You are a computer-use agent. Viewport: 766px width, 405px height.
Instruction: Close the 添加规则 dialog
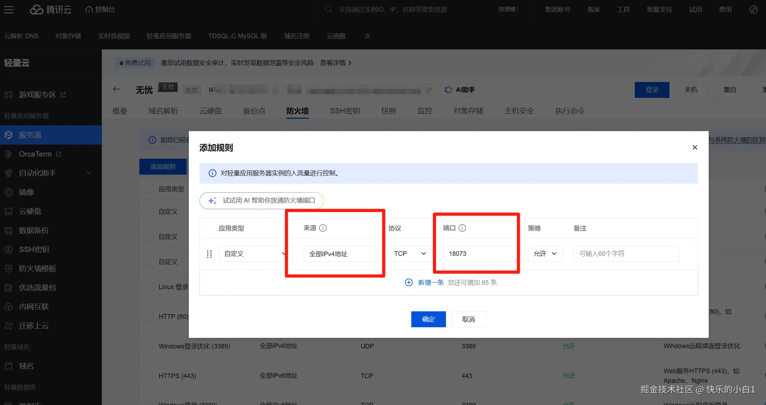695,147
